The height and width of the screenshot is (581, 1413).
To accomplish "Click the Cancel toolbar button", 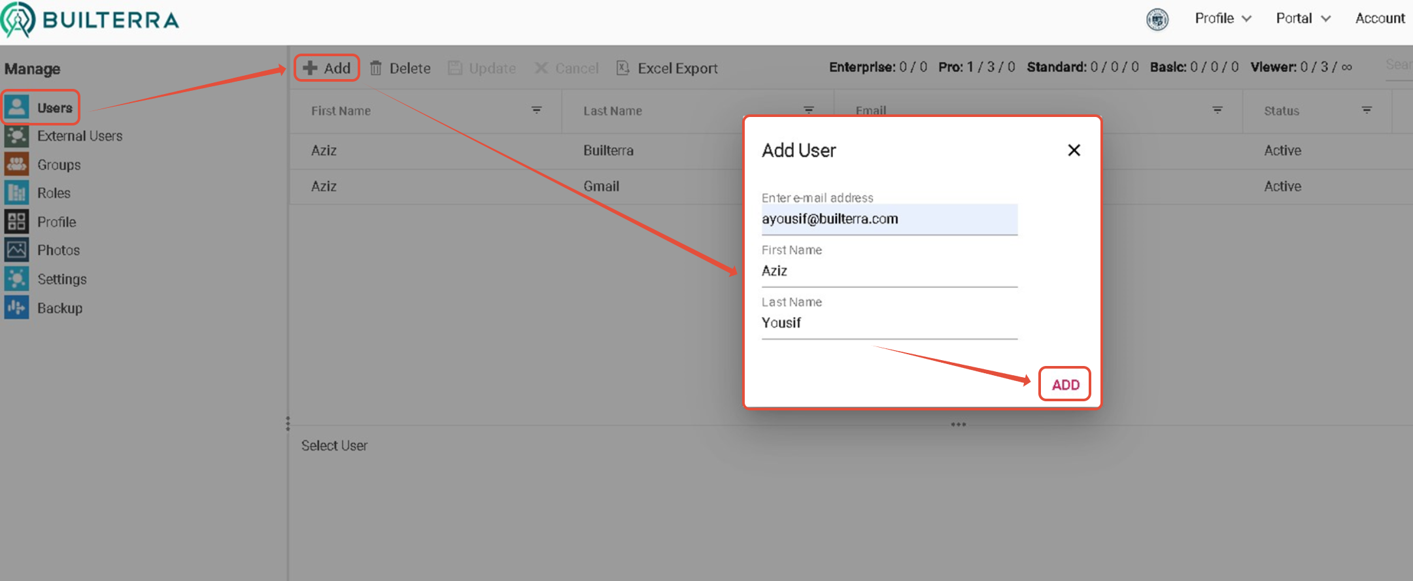I will [x=566, y=68].
